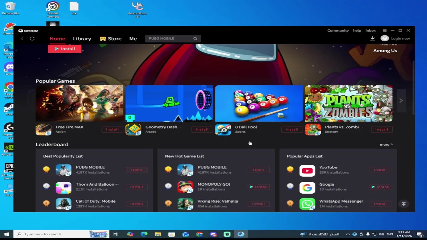Click Thorn And Balloon game icon
This screenshot has width=427, height=240.
click(x=63, y=187)
